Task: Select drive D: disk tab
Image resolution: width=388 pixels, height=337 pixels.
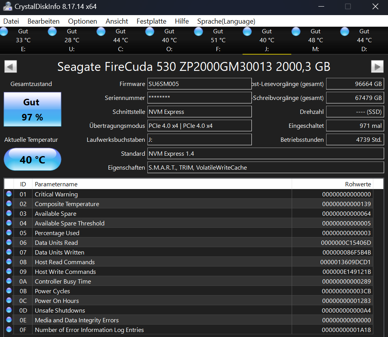Action: pos(364,40)
